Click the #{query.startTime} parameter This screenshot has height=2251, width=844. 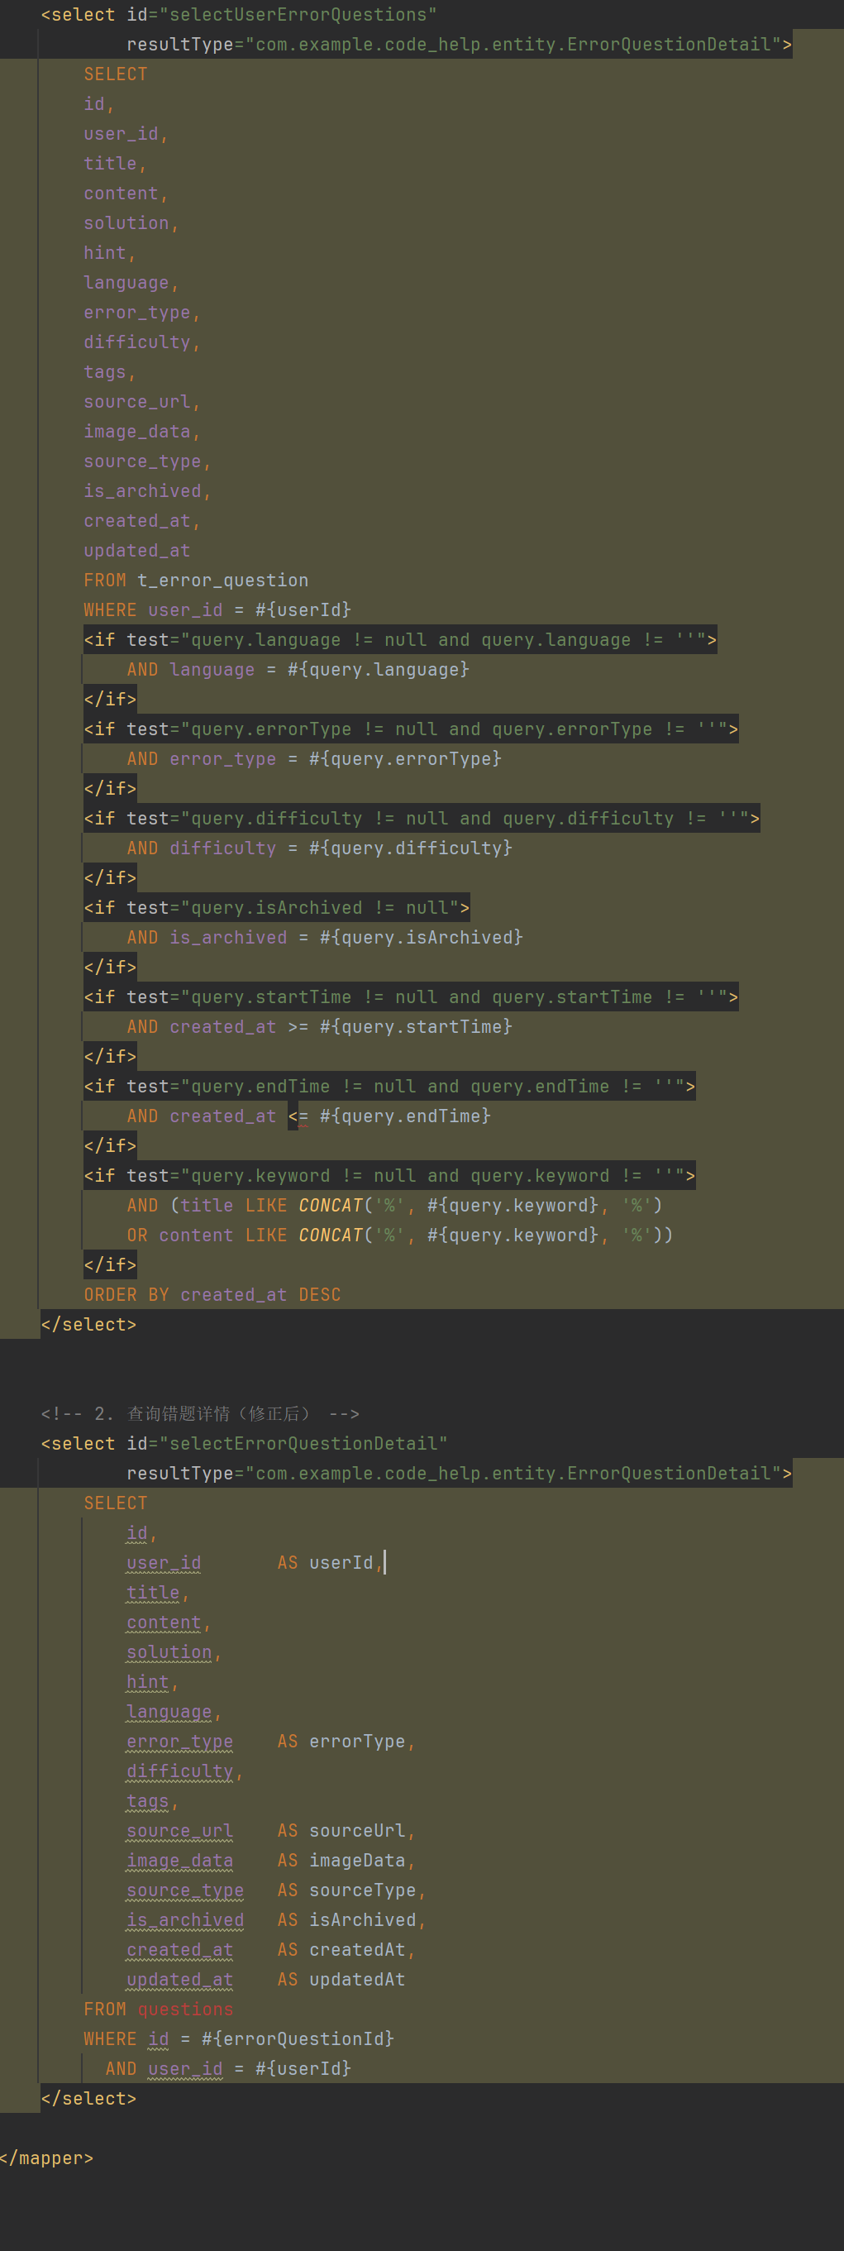(x=416, y=1027)
